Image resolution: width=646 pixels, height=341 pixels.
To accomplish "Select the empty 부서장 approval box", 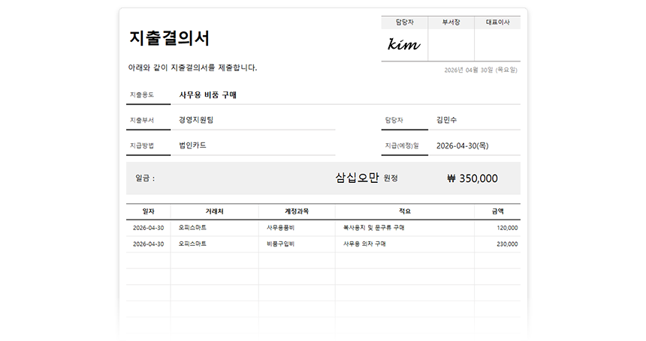I will [x=451, y=45].
